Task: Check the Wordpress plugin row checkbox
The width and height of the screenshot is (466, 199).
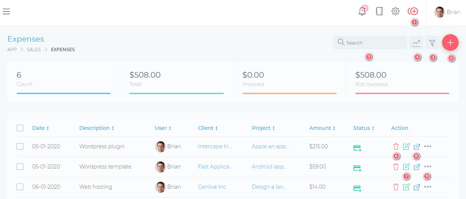Action: (20, 146)
